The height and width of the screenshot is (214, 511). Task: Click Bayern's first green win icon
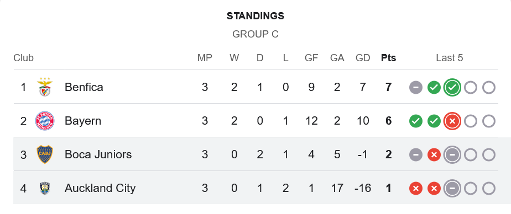pyautogui.click(x=416, y=121)
